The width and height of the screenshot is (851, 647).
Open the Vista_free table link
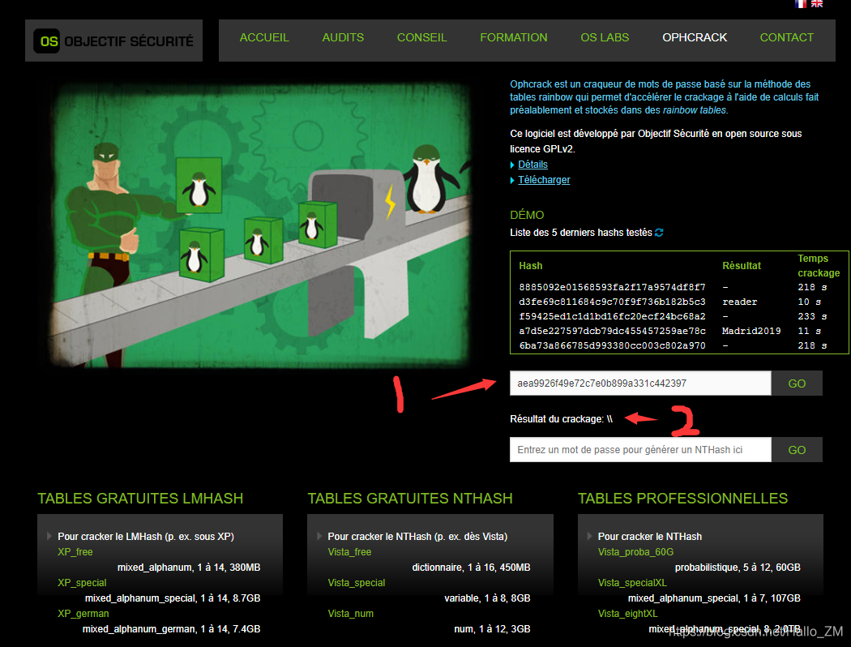point(349,552)
